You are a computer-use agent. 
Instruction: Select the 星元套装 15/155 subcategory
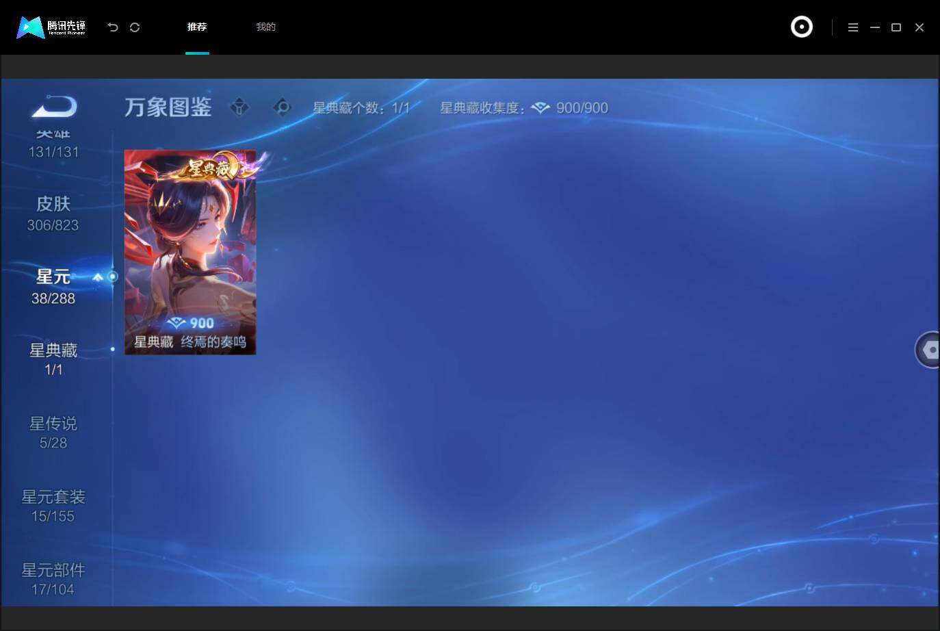53,506
